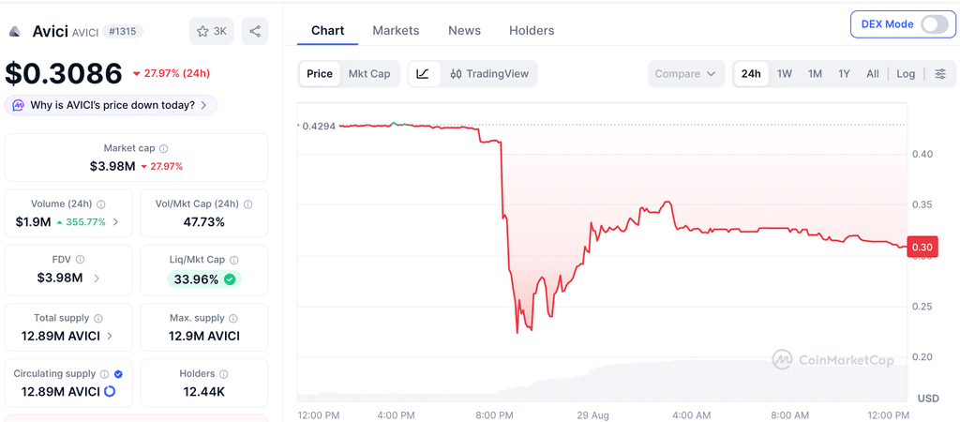This screenshot has width=960, height=422.
Task: Open the Compare dropdown
Action: (x=685, y=73)
